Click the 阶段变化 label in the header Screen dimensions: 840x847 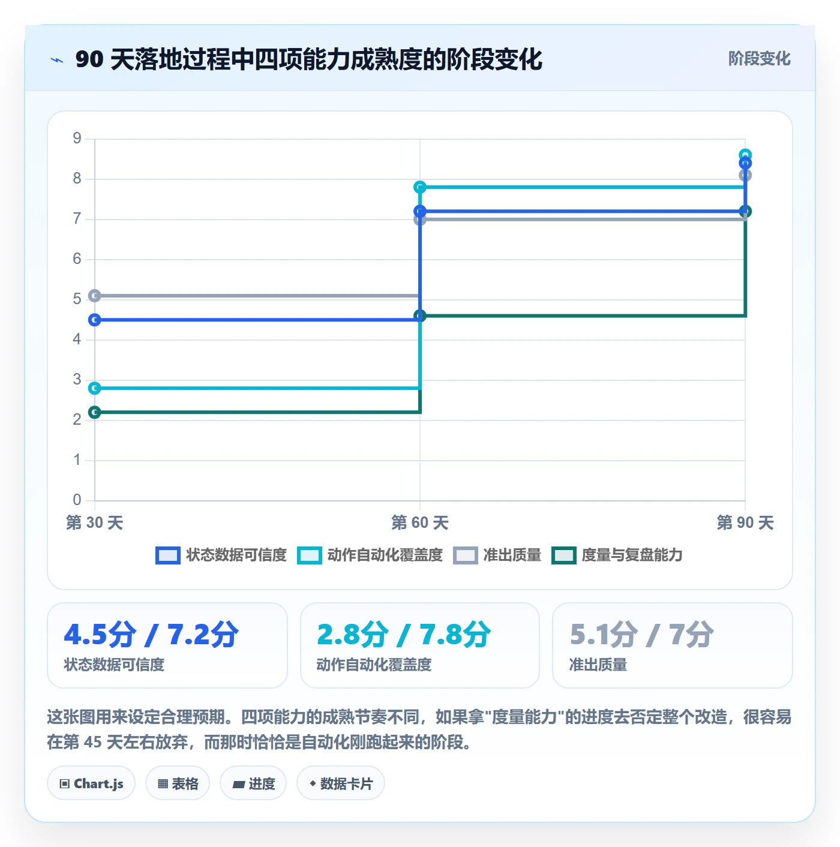point(759,59)
